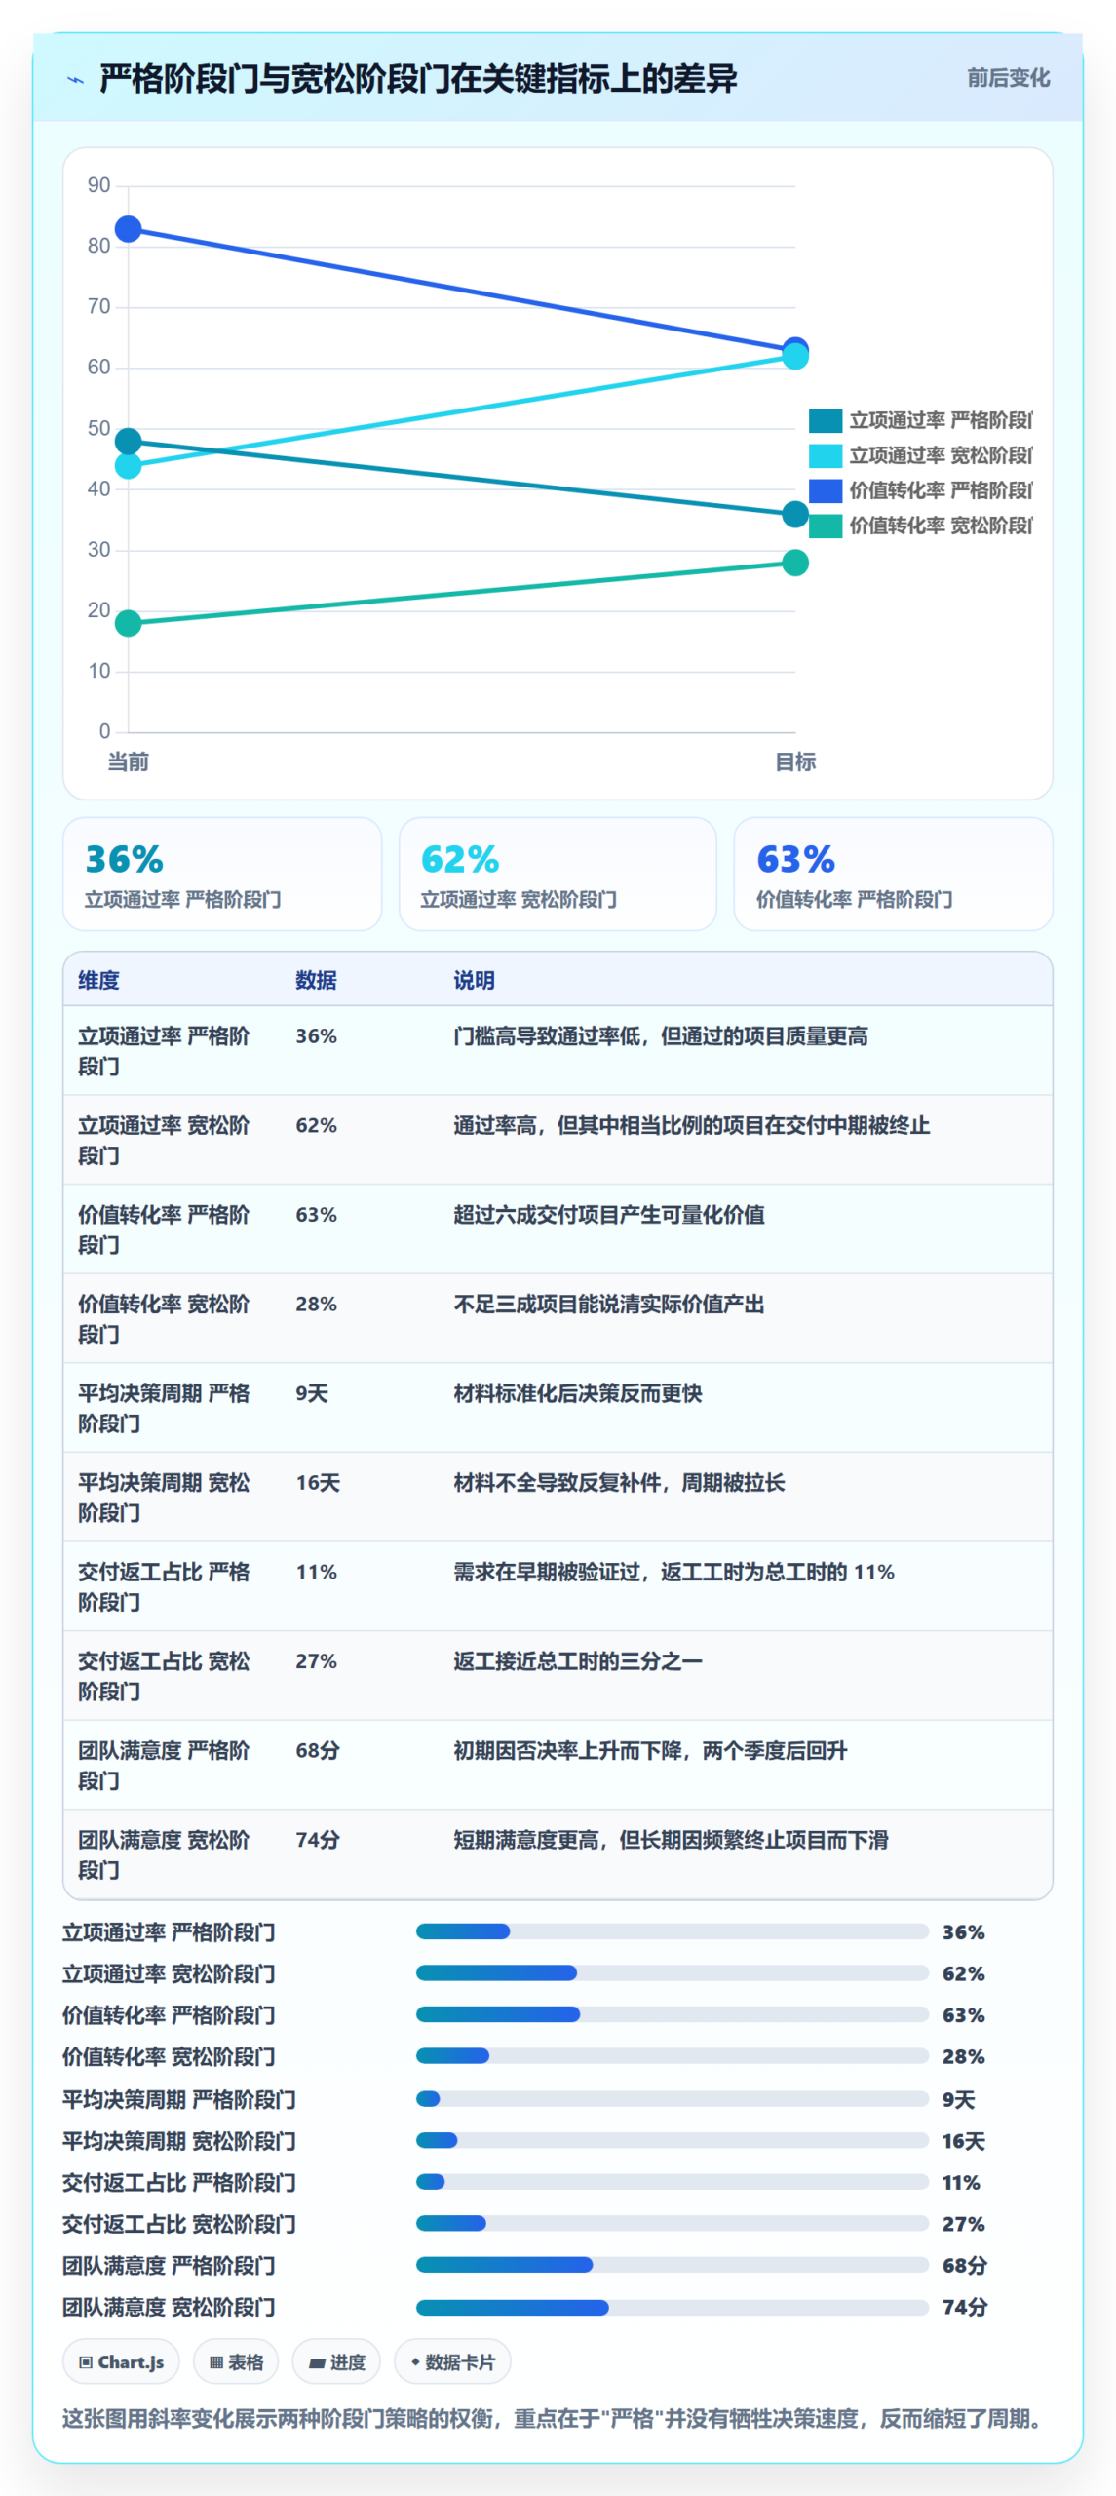Click the dark teal target point at 36

click(794, 514)
